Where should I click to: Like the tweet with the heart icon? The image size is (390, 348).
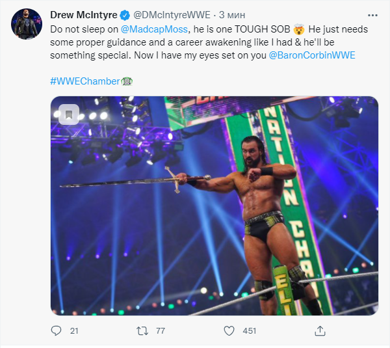click(x=229, y=331)
